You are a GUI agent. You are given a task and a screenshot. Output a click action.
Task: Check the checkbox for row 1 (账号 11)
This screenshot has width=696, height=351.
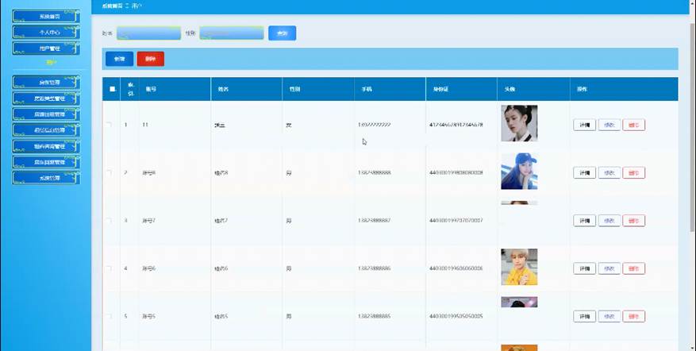(x=109, y=125)
